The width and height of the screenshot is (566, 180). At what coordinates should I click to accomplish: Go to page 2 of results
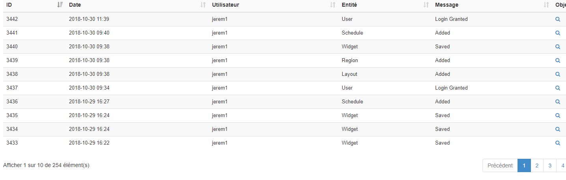[537, 165]
